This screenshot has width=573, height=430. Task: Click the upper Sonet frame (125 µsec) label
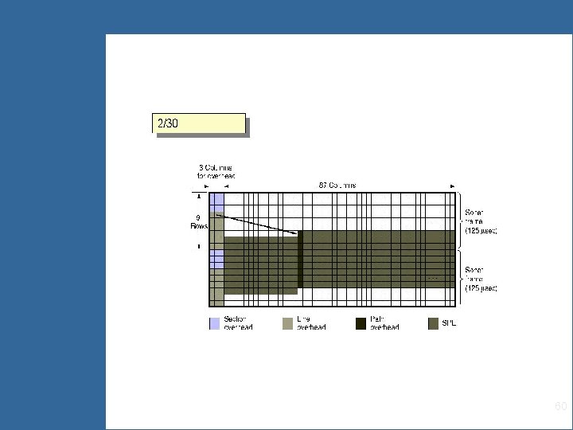(481, 221)
